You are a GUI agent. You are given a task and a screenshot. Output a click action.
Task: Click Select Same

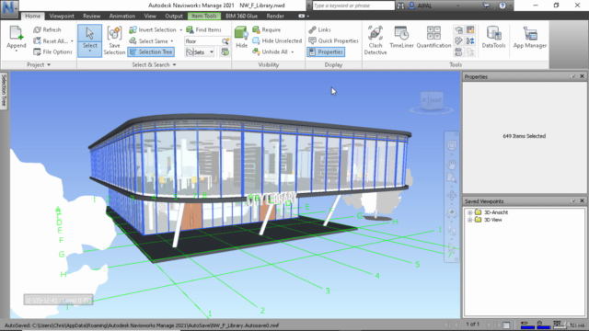pyautogui.click(x=149, y=40)
